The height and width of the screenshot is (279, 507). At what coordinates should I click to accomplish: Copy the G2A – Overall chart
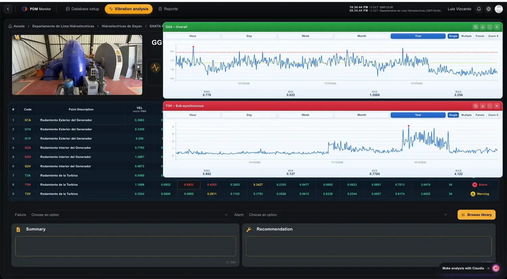[x=476, y=27]
